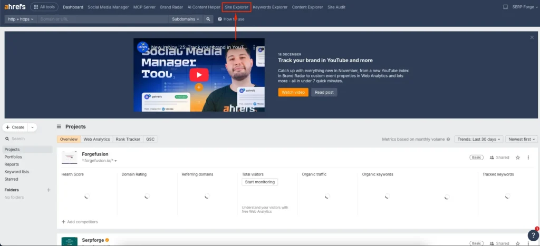Expand the http + https protocol dropdown

(21, 19)
